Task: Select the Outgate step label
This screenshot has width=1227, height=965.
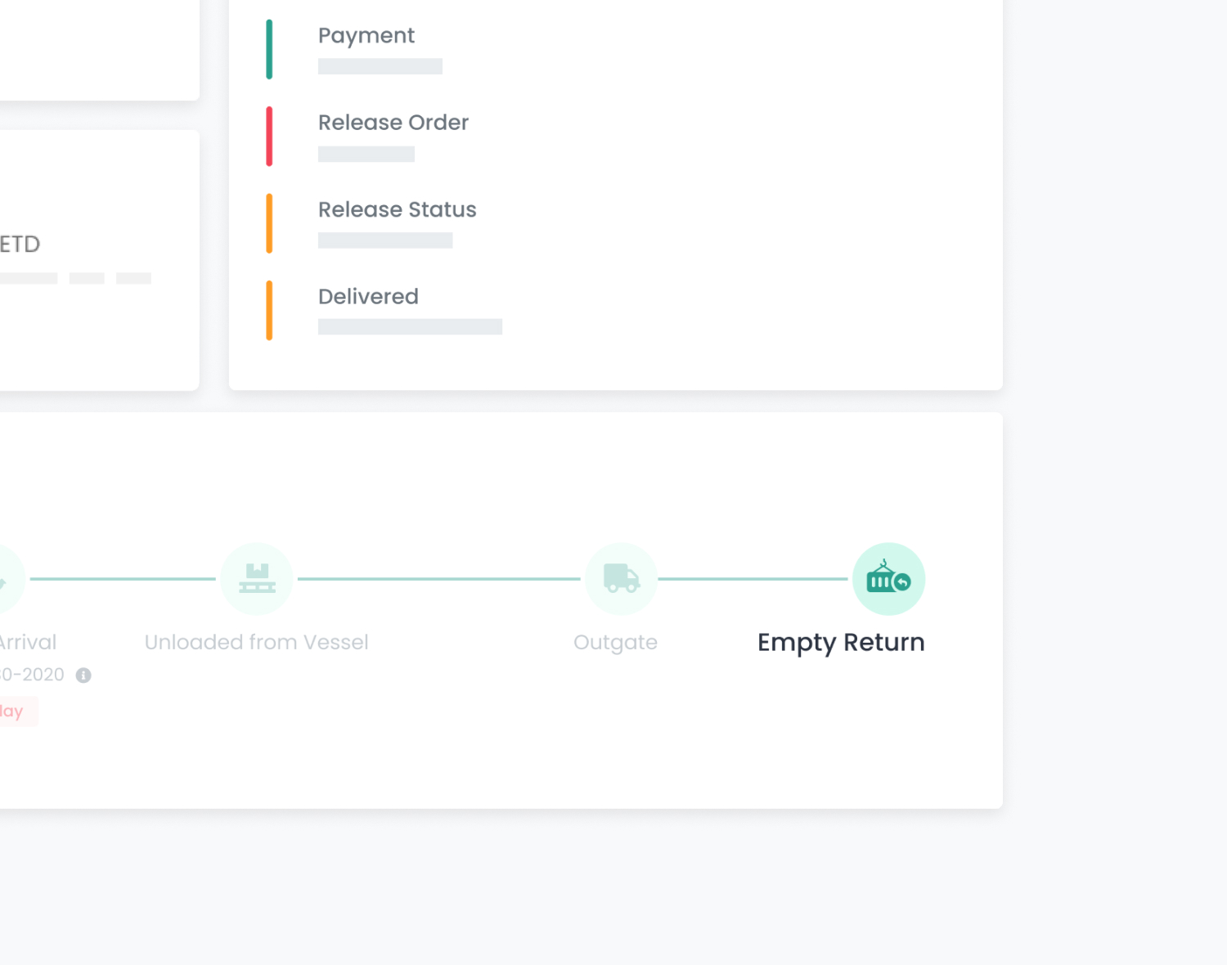Action: 615,643
